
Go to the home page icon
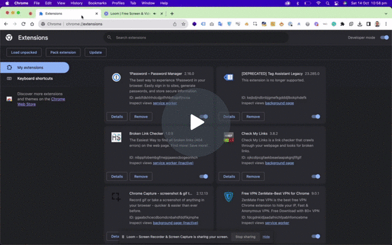click(32, 24)
